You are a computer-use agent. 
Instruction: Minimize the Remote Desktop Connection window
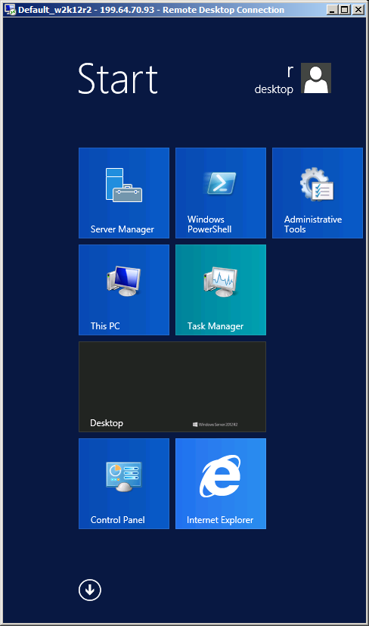coord(332,10)
